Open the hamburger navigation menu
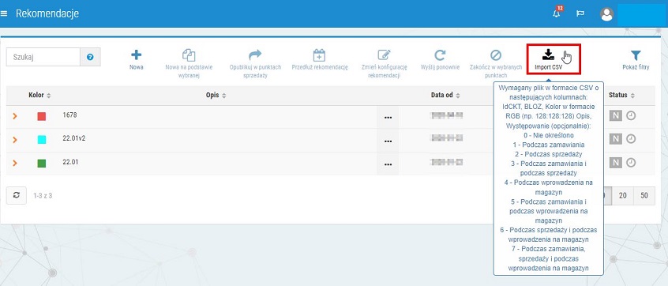This screenshot has height=286, width=668. point(4,13)
